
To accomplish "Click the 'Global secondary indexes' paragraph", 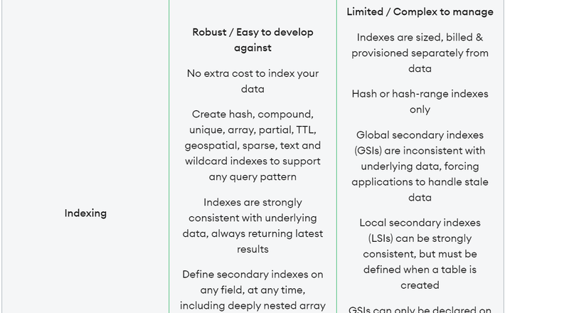I will point(420,166).
